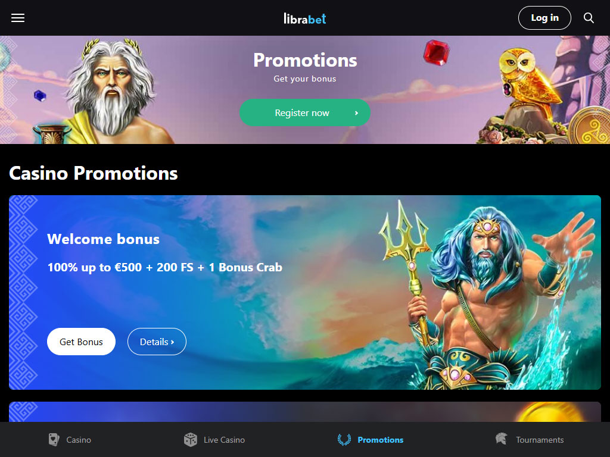Click the Promotions laurel wreath icon
Viewport: 610px width, 457px height.
[x=344, y=440]
